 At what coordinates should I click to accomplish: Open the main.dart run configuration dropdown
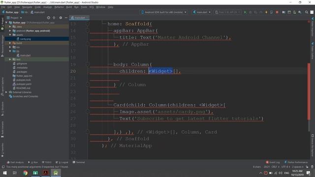point(202,12)
